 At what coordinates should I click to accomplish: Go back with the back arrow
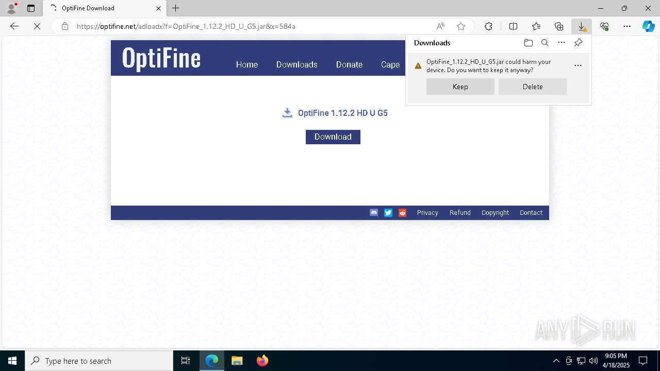[14, 26]
